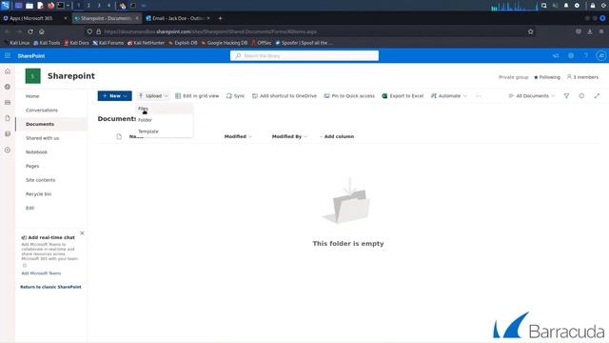Switch to the Email - Jack Doe tab

coord(179,18)
